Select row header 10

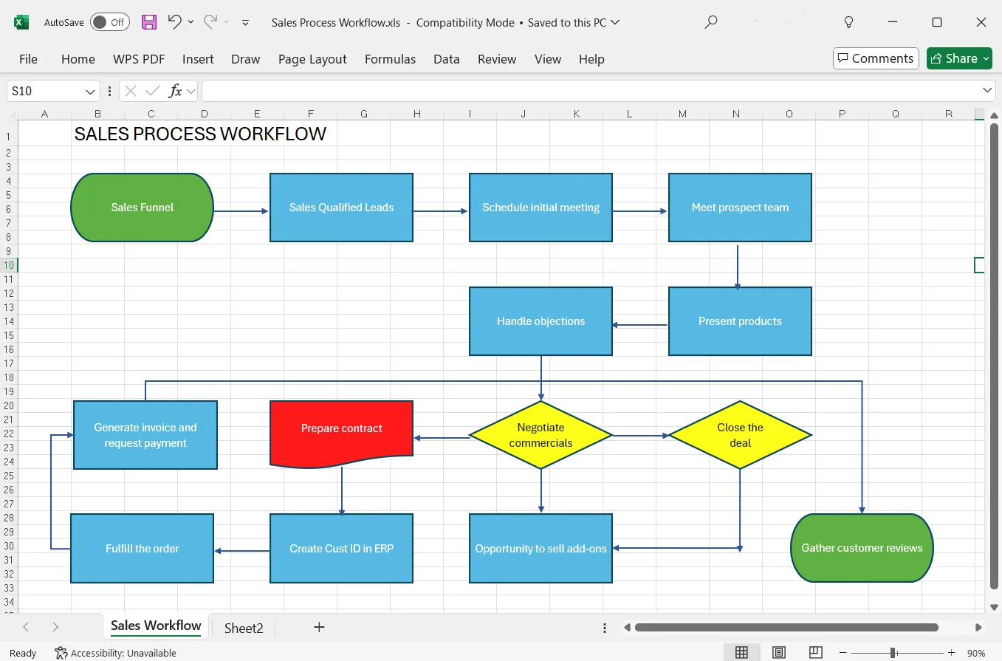pyautogui.click(x=9, y=265)
